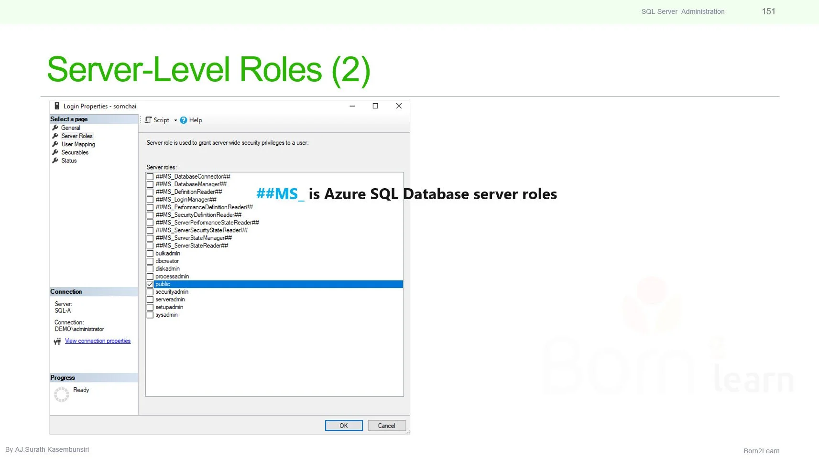Click the By AJ.Surath Kasembunsiri footer credit
Viewport: 819px width, 459px height.
pos(47,449)
